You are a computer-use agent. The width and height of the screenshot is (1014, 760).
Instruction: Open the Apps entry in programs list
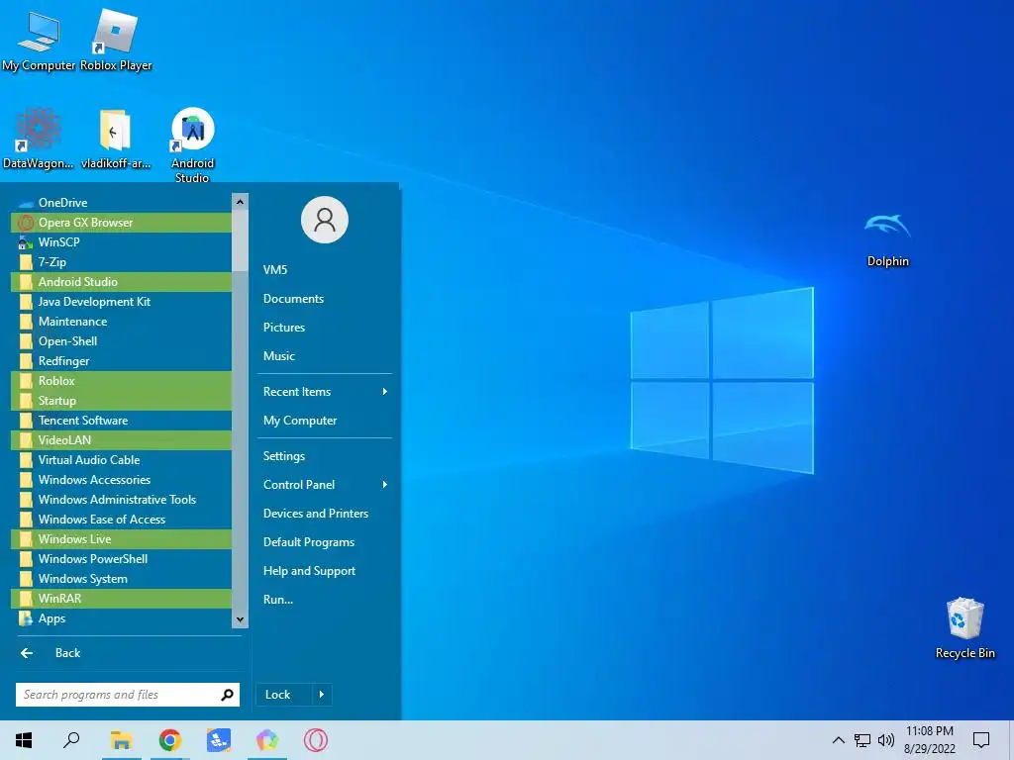coord(122,618)
